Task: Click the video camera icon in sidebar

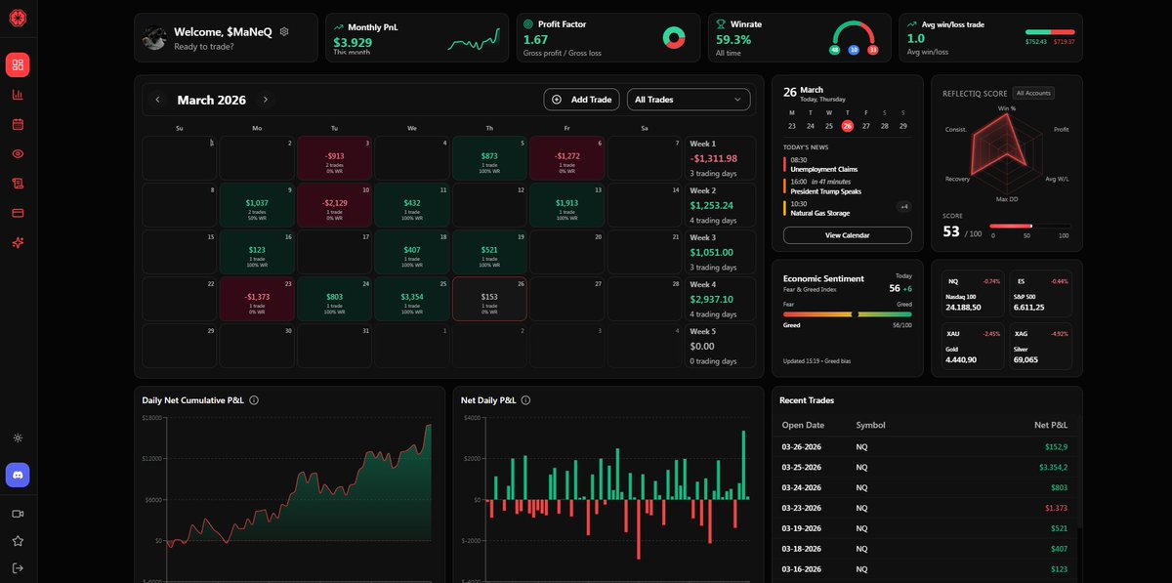Action: point(18,514)
